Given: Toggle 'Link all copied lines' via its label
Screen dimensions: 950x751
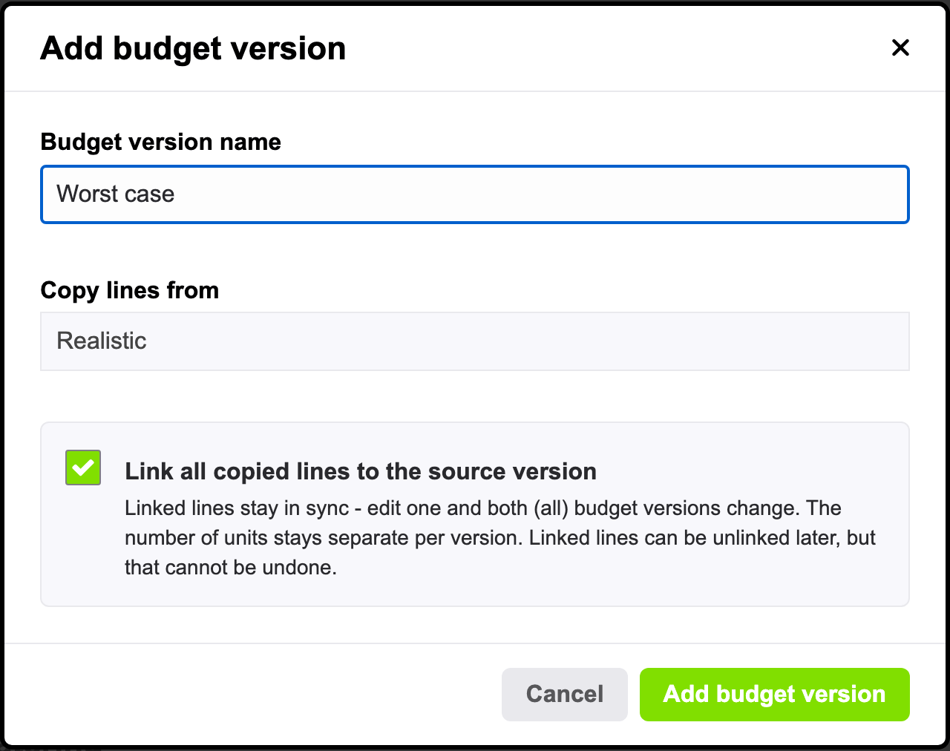Looking at the screenshot, I should [x=361, y=471].
